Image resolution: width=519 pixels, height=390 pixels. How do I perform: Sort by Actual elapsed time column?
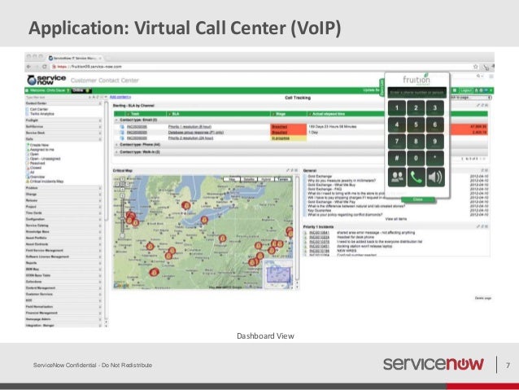click(329, 114)
